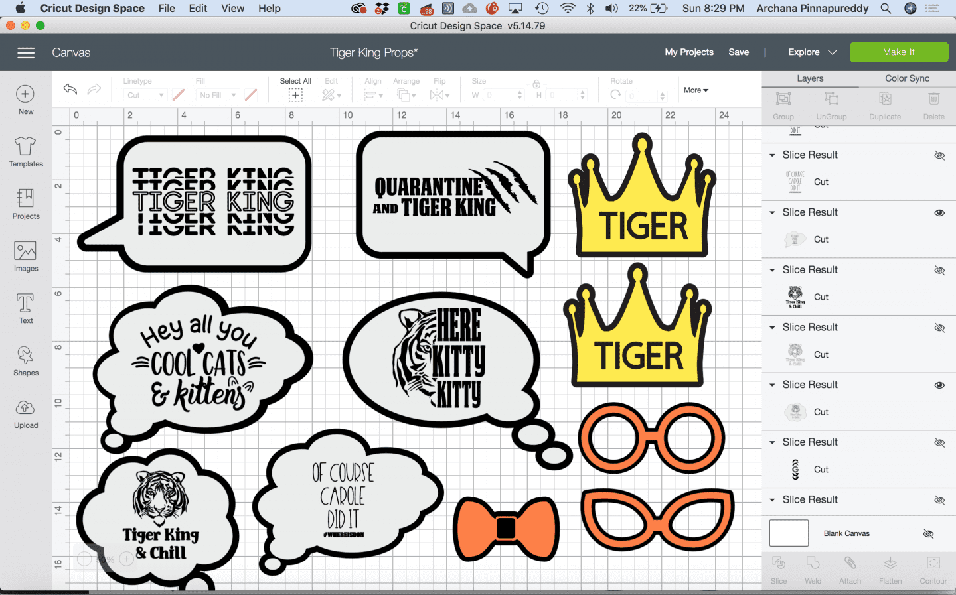Open the Linetype Cut dropdown

(145, 96)
